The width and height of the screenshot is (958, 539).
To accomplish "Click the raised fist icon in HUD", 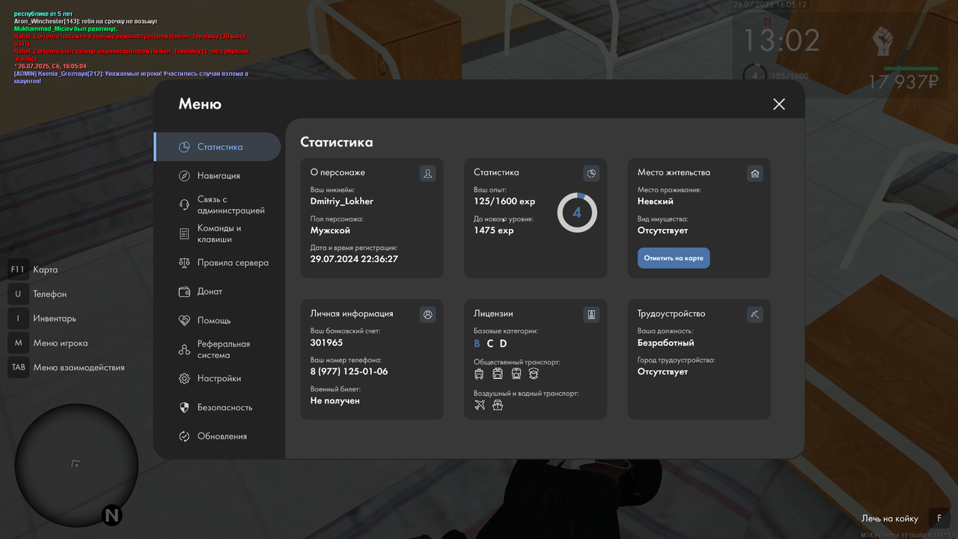I will [x=884, y=43].
